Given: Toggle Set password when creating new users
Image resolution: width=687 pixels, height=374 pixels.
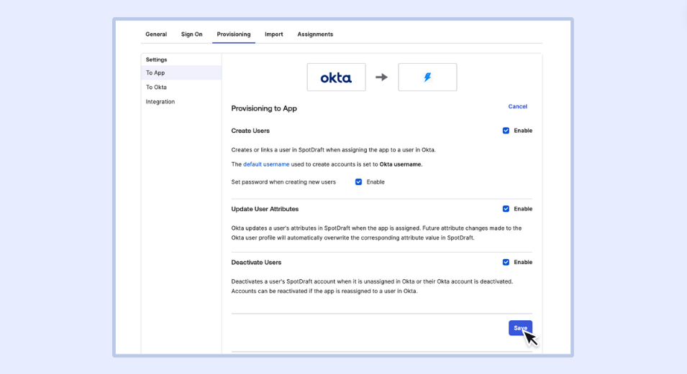Looking at the screenshot, I should point(358,182).
